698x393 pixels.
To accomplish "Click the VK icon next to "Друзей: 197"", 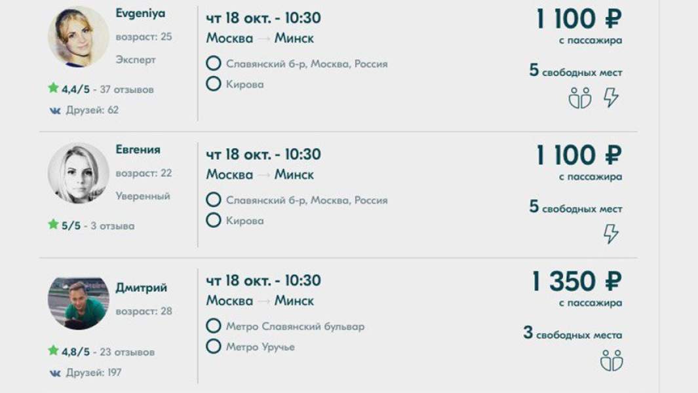I will click(x=55, y=373).
